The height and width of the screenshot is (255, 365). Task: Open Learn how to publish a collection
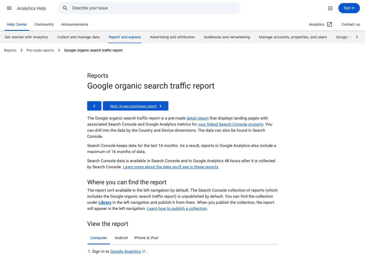click(177, 209)
